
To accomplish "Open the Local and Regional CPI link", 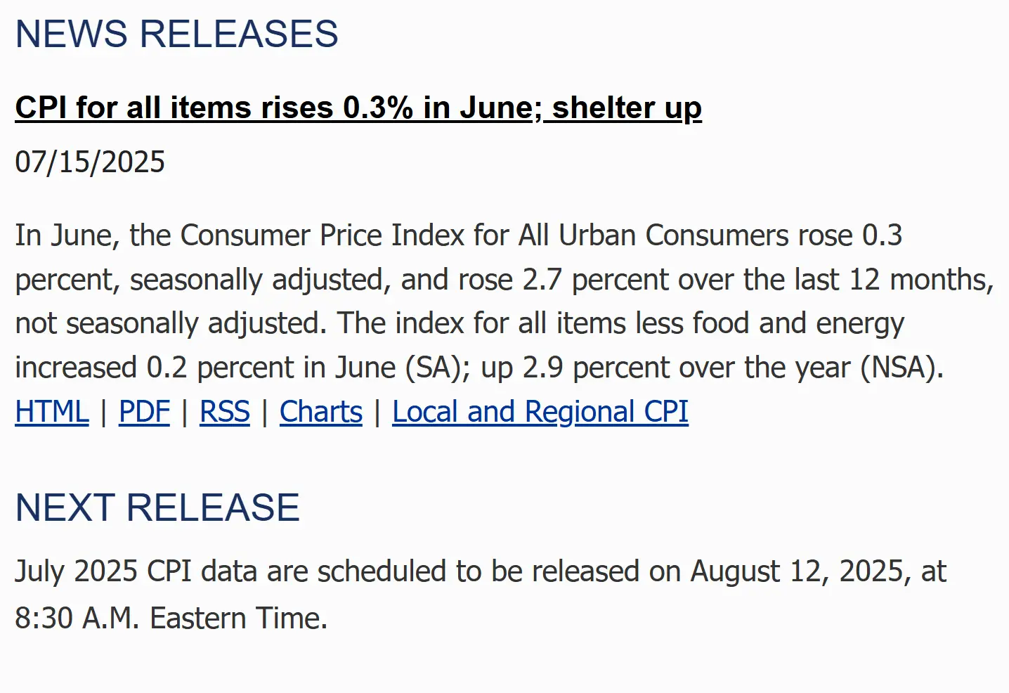I will pyautogui.click(x=540, y=412).
